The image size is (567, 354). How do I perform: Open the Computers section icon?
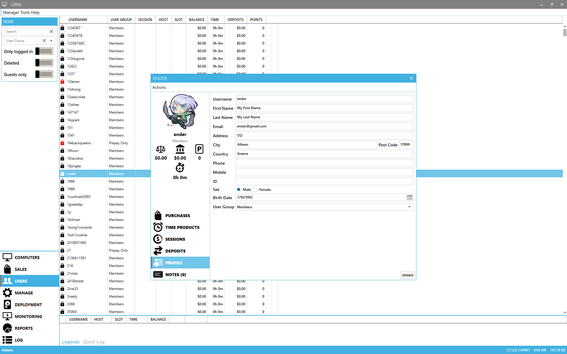coord(7,257)
